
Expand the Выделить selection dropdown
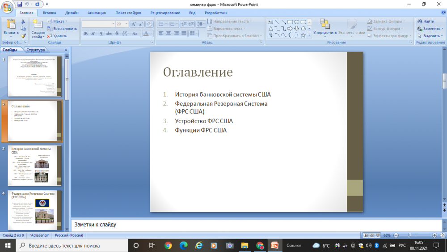click(428, 36)
